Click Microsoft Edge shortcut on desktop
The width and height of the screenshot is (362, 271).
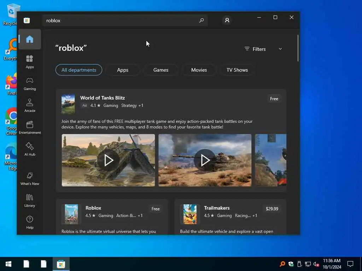point(11,157)
